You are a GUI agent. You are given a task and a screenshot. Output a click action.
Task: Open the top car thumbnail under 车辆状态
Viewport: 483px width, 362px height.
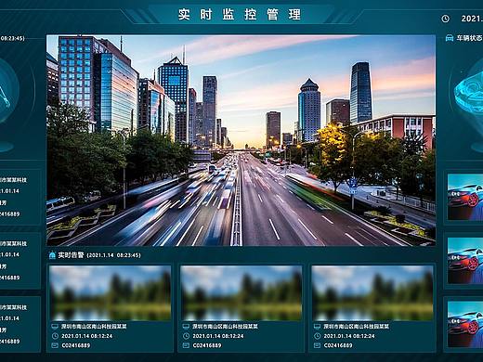point(465,197)
